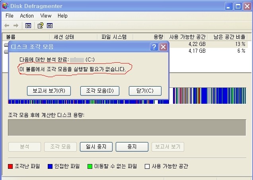Click the Disk Defragmenter title bar app icon
The width and height of the screenshot is (253, 180).
5,6
